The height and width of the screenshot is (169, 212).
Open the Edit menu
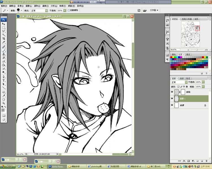(x=12, y=6)
